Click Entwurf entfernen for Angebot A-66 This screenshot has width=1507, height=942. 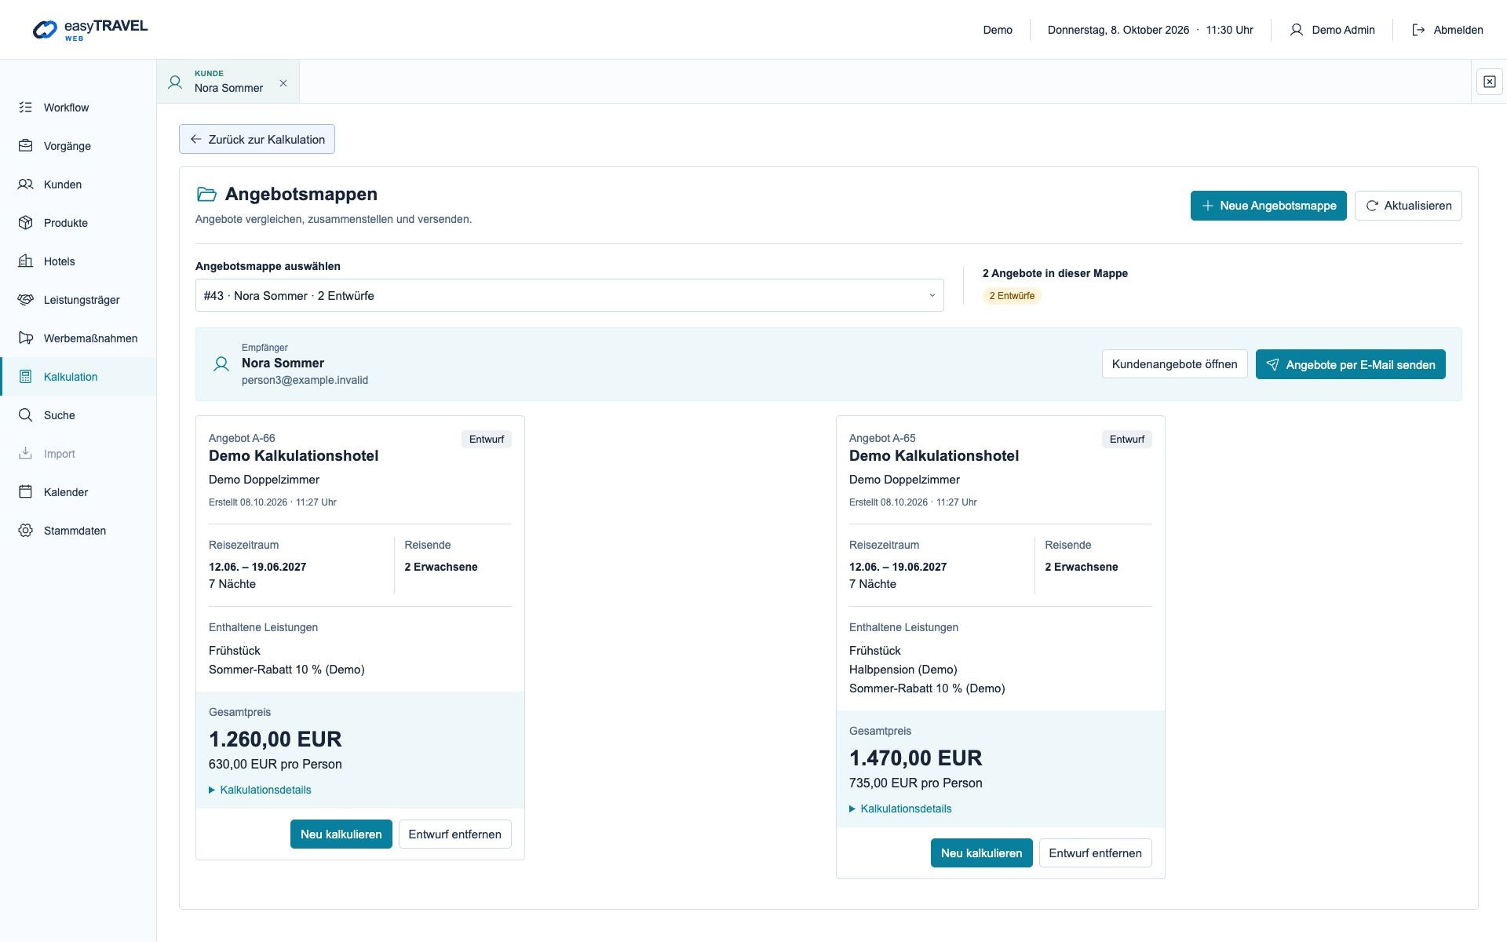click(x=454, y=834)
